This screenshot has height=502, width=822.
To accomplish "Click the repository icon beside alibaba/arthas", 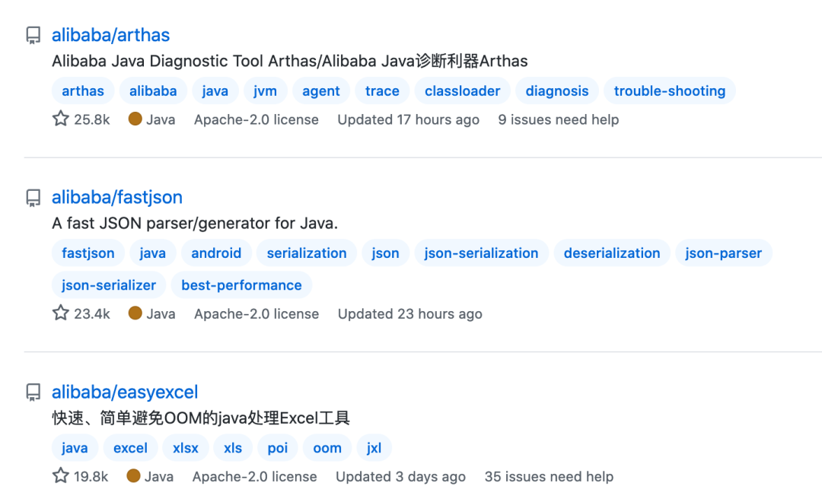I will 33,36.
